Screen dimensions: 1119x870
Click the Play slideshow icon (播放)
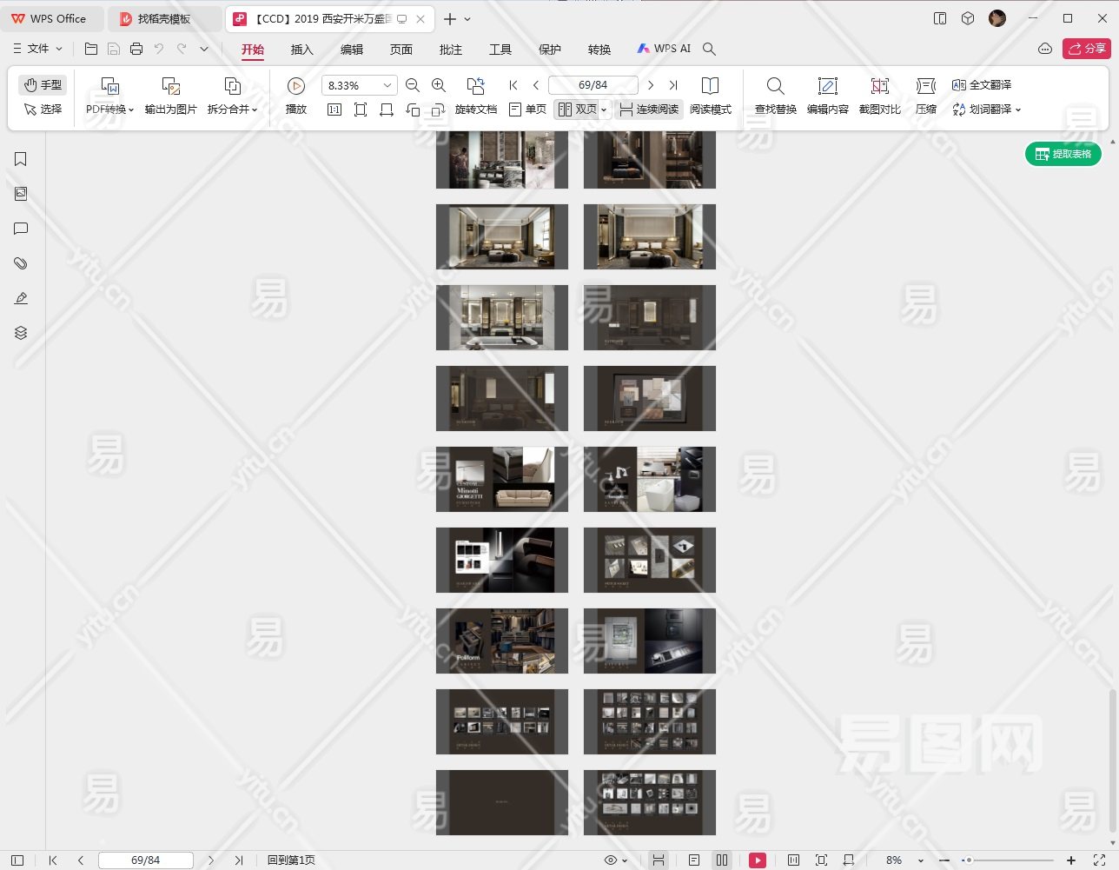click(296, 86)
